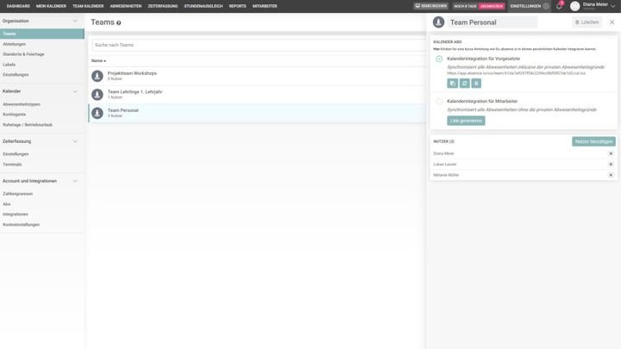
Task: Toggle Kalenderintegration für Vorgesetzte checkmark
Action: (x=439, y=59)
